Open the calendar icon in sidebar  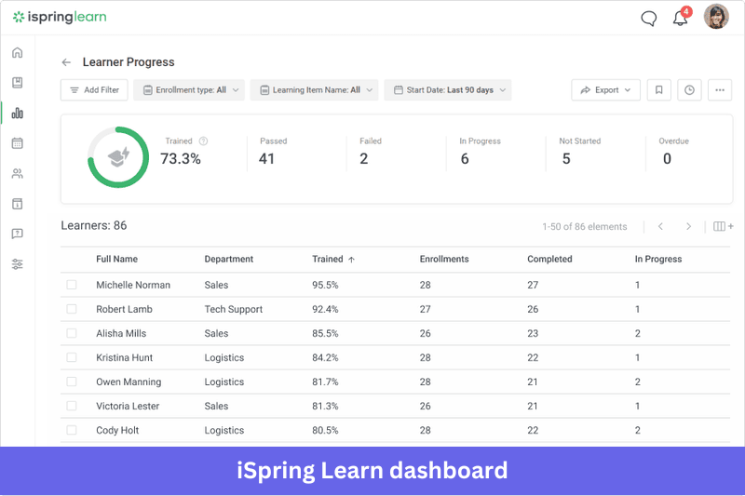click(17, 143)
